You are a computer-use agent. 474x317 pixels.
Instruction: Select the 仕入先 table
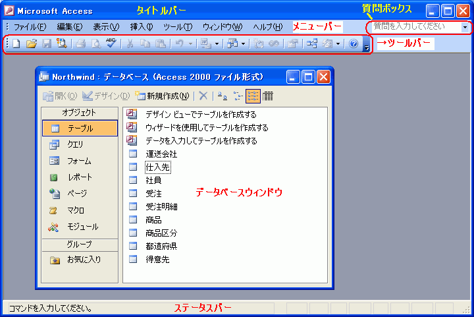(157, 167)
